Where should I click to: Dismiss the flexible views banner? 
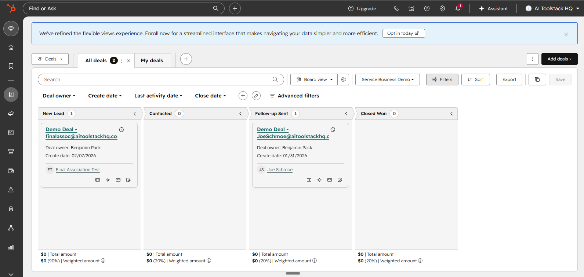[566, 34]
